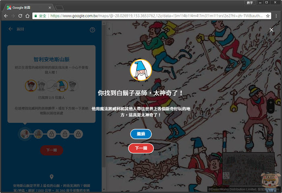Select the first level thumbnail
Image resolution: width=282 pixels, height=193 pixels.
(x=25, y=134)
